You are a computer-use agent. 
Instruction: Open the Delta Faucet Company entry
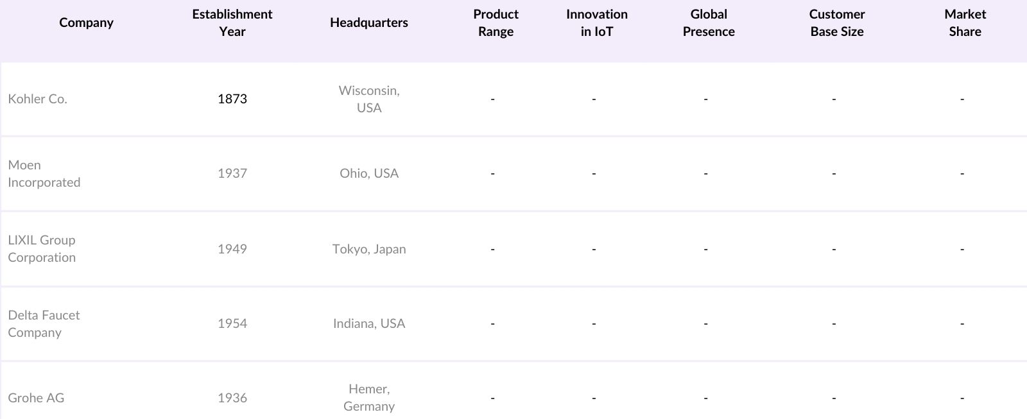click(x=44, y=324)
